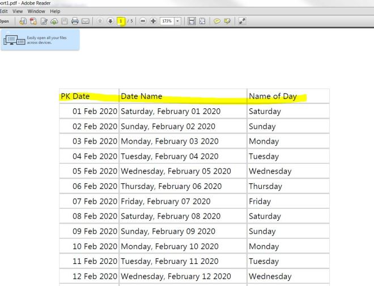This screenshot has height=286, width=374.
Task: Click the Create PDF online icon
Action: [32, 21]
